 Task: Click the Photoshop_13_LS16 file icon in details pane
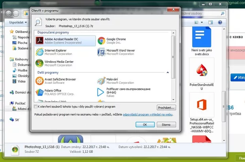pos(15,150)
